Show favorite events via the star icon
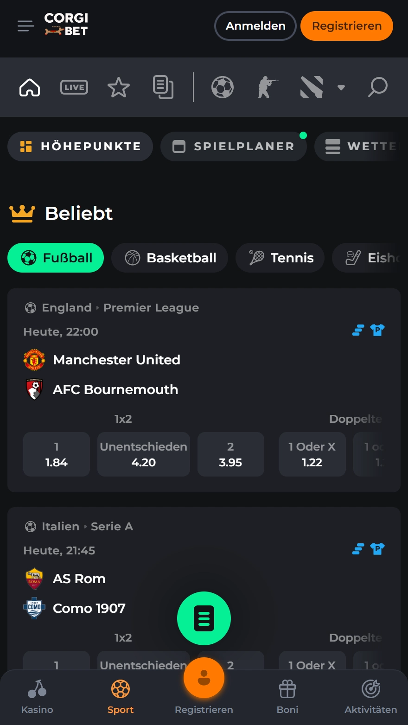Viewport: 408px width, 725px height. click(118, 87)
